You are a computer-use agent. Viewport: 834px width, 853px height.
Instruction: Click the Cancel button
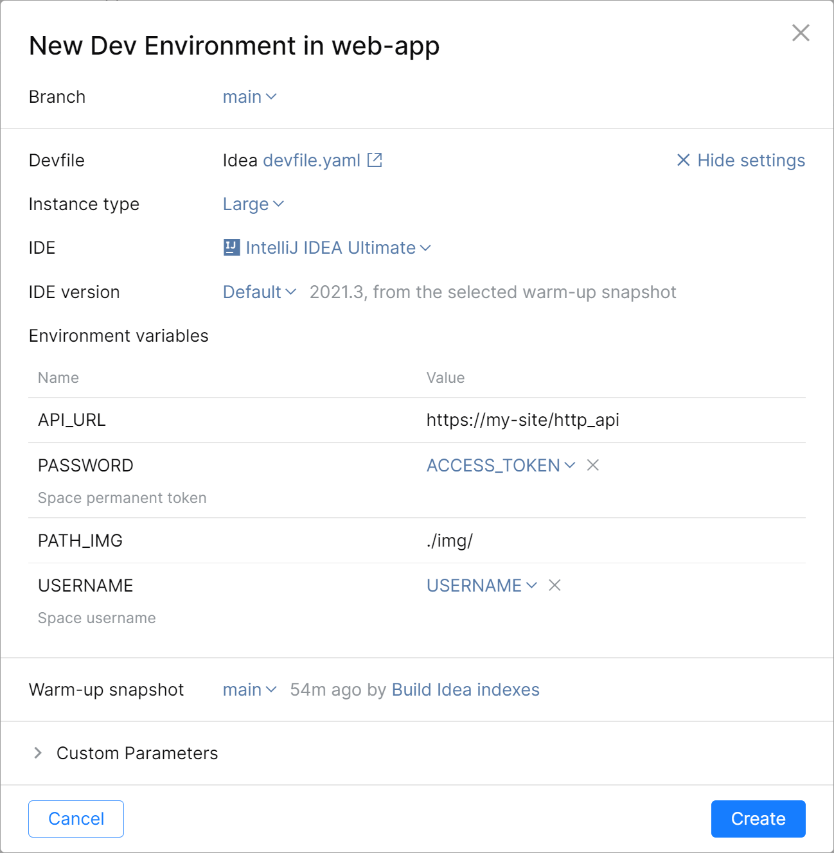point(76,818)
